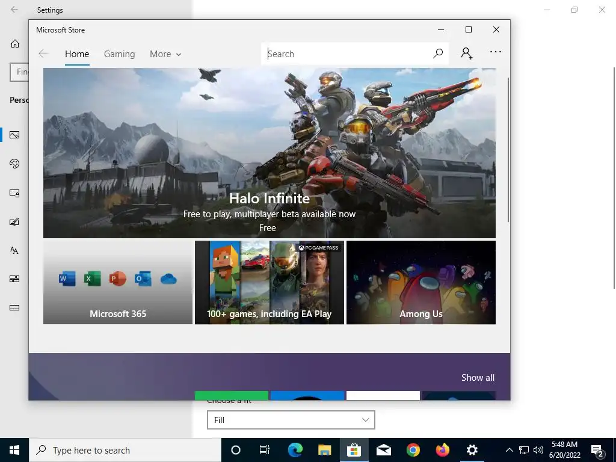616x462 pixels.
Task: Close the Microsoft Store window
Action: click(x=496, y=29)
